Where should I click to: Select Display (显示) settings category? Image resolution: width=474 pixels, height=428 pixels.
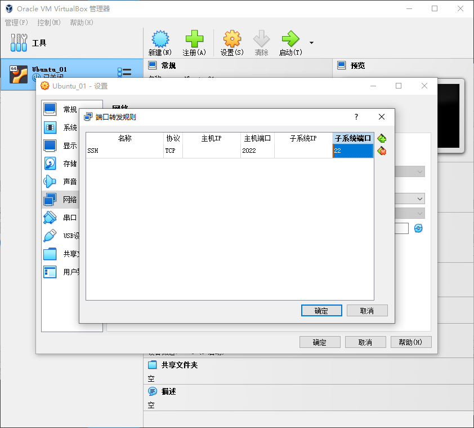60,145
